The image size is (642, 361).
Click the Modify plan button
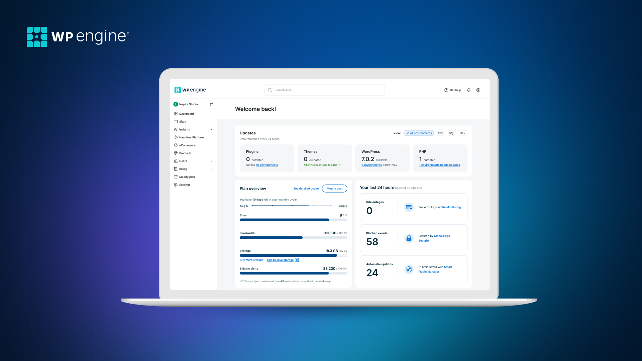tap(334, 189)
